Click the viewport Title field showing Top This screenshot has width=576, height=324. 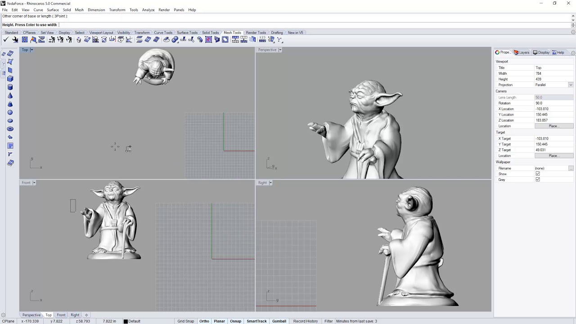click(x=554, y=67)
